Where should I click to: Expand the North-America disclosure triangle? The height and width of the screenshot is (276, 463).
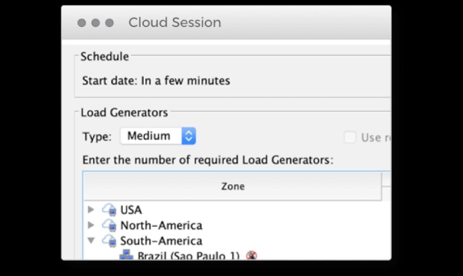[x=91, y=225]
